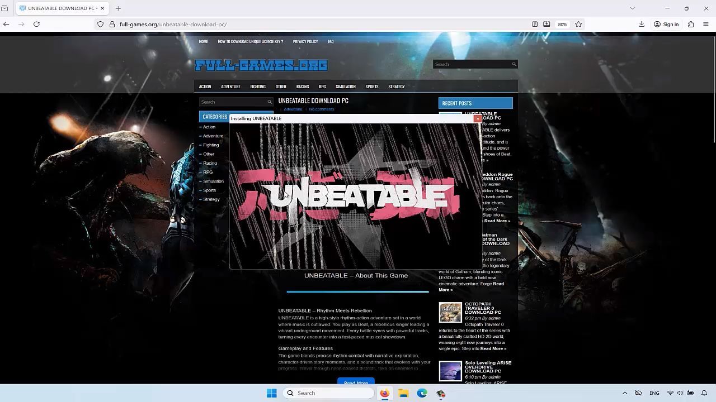Click the header Search input field

472,64
